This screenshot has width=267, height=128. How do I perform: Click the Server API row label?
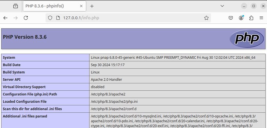point(12,80)
